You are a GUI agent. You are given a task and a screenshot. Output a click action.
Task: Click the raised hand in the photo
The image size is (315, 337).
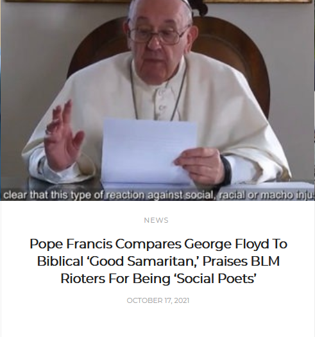coord(64,135)
